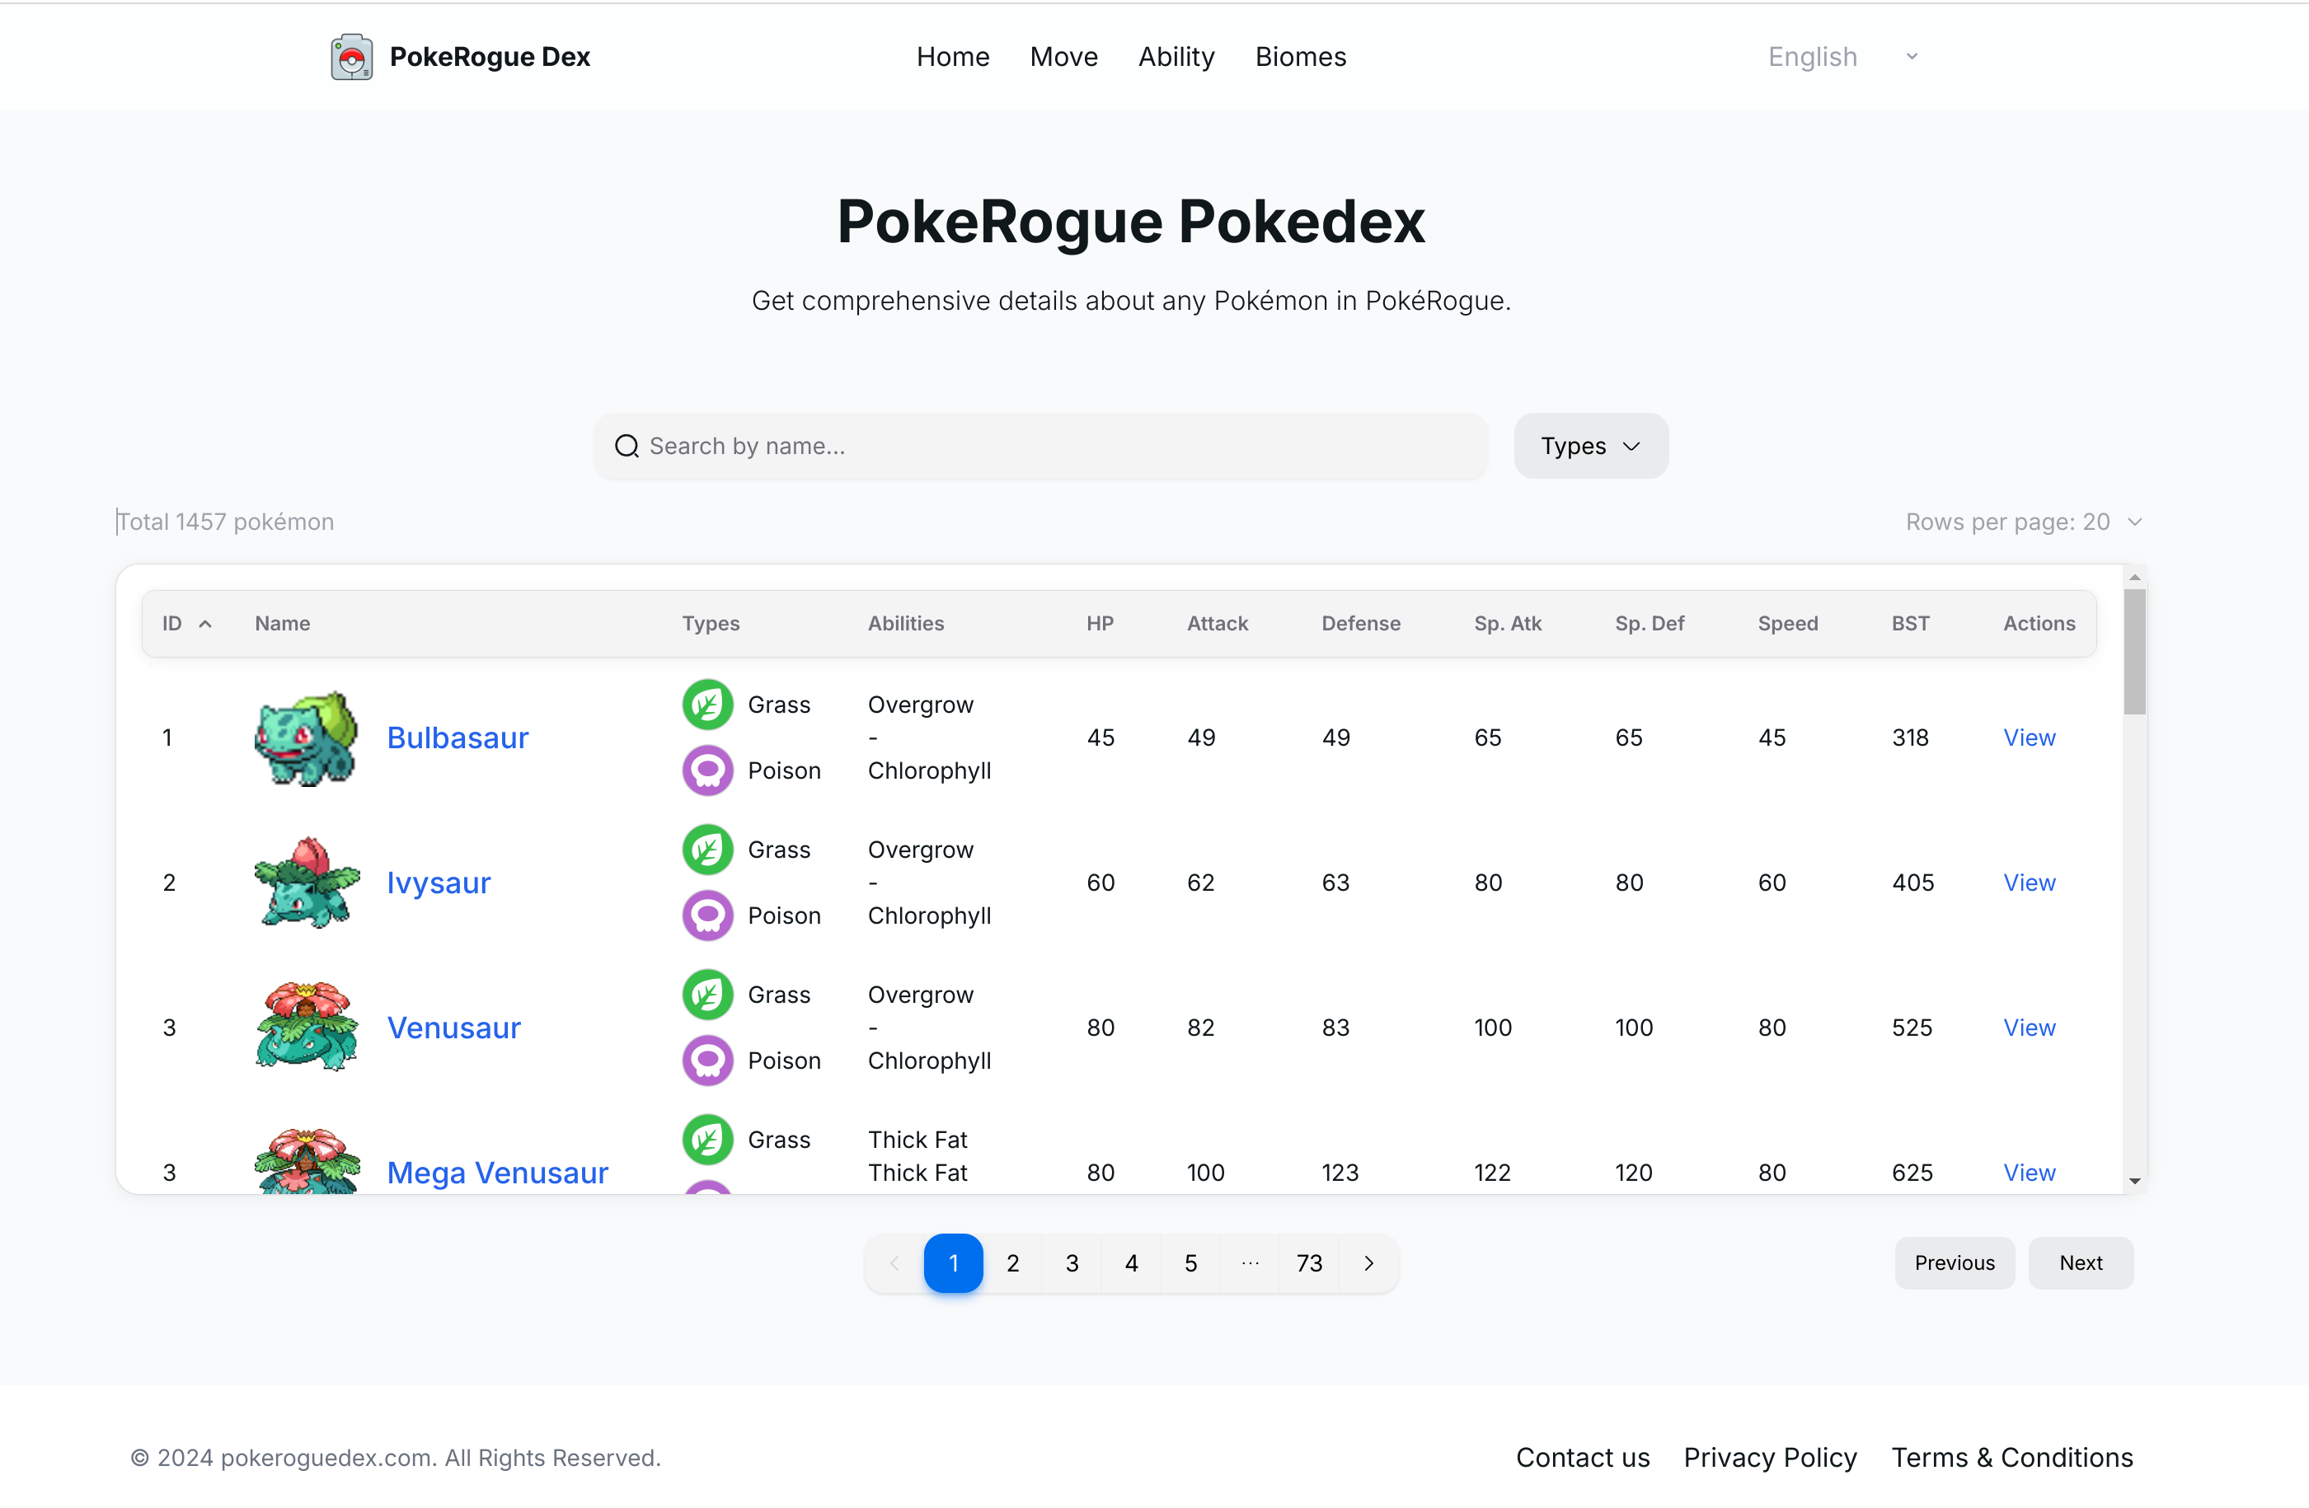The height and width of the screenshot is (1508, 2309).
Task: Click View for Mega Venusaur row
Action: (x=2029, y=1173)
